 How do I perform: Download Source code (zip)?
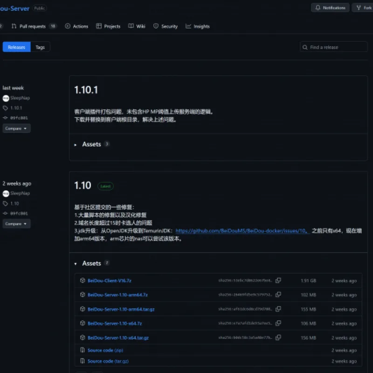[x=105, y=350]
